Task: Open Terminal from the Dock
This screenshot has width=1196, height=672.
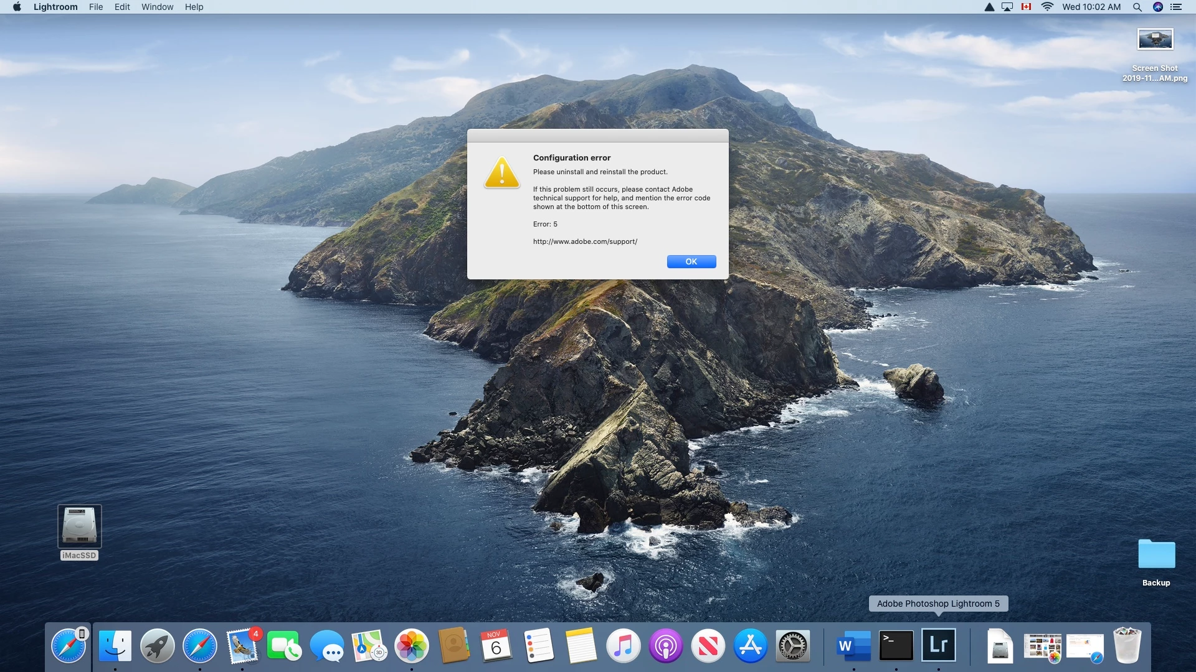Action: point(896,646)
